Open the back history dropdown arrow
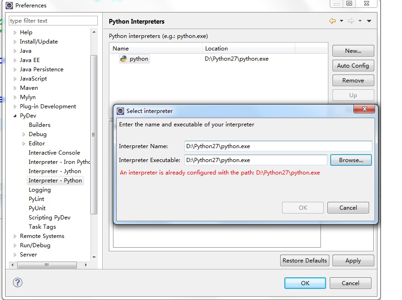Viewport: 402px width, 300px height. 341,21
